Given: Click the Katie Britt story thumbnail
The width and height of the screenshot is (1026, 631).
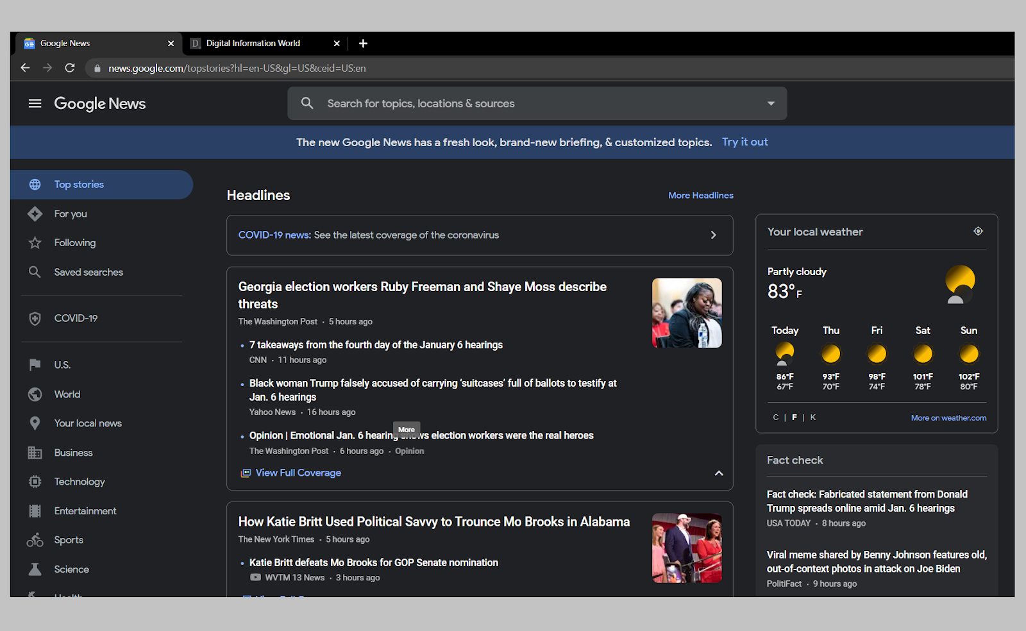Looking at the screenshot, I should click(687, 548).
